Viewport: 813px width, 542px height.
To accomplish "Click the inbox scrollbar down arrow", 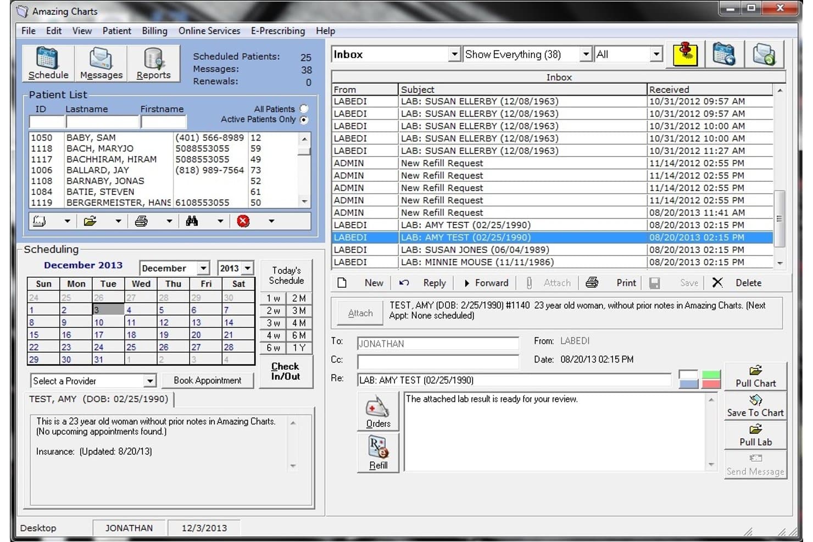I will point(779,264).
